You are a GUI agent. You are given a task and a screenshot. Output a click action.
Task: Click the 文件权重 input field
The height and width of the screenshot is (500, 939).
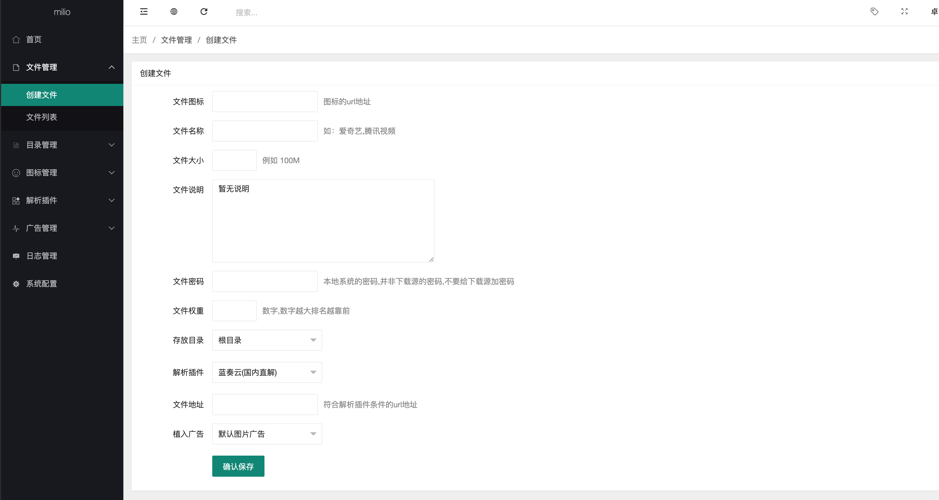pyautogui.click(x=234, y=311)
